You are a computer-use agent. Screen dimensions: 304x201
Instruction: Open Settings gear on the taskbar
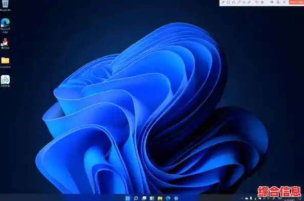[176, 198]
